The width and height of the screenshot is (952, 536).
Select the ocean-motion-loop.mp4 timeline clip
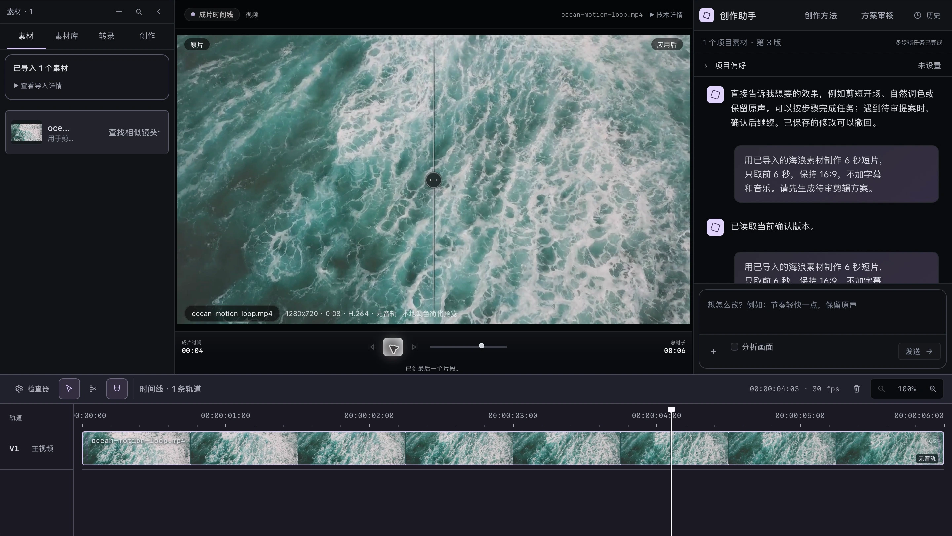pos(513,448)
